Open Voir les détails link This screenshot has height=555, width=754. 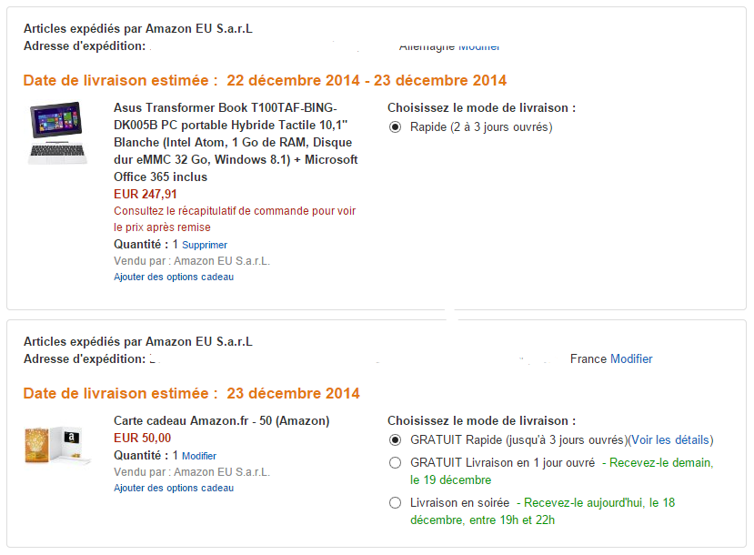[670, 440]
